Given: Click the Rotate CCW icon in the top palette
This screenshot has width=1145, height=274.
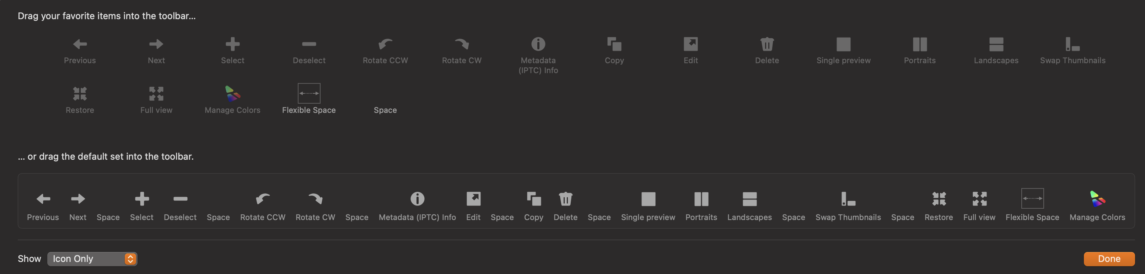Looking at the screenshot, I should pyautogui.click(x=385, y=44).
